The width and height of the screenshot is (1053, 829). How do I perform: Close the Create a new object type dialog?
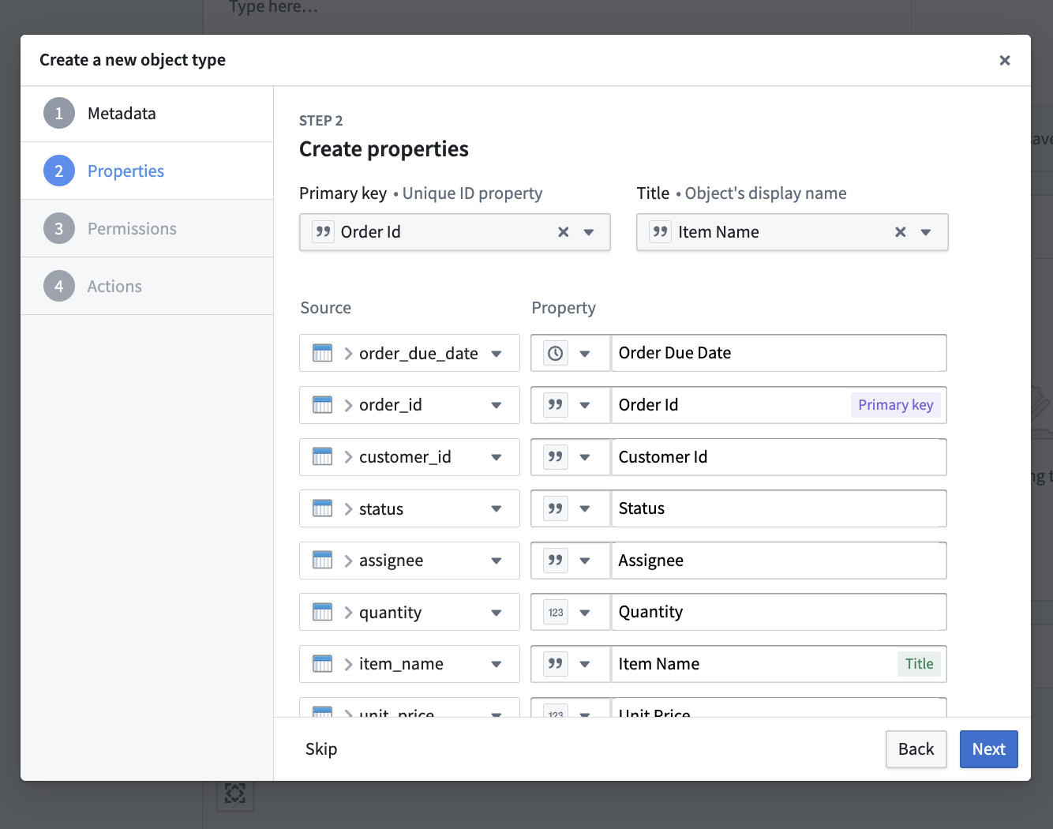(1005, 60)
